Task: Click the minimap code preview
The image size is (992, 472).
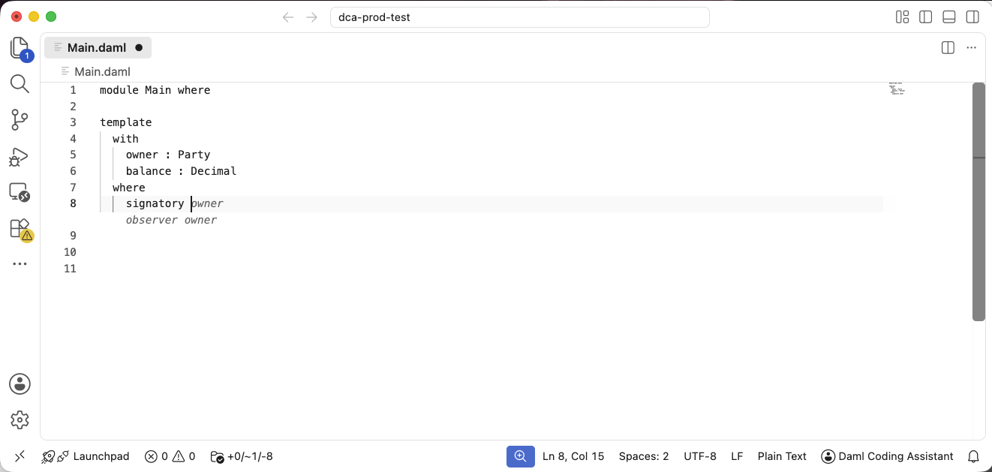Action: pos(897,89)
